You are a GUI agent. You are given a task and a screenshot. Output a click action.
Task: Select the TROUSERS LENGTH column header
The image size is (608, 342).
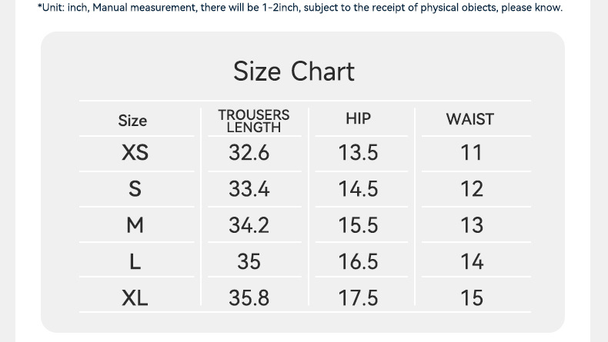pyautogui.click(x=254, y=121)
